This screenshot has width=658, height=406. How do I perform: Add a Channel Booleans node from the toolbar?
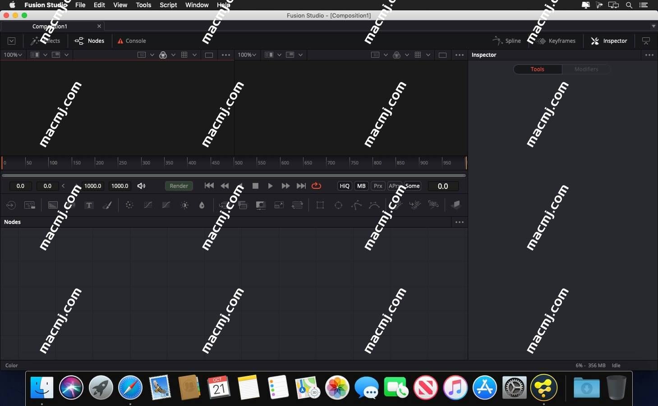tap(243, 205)
